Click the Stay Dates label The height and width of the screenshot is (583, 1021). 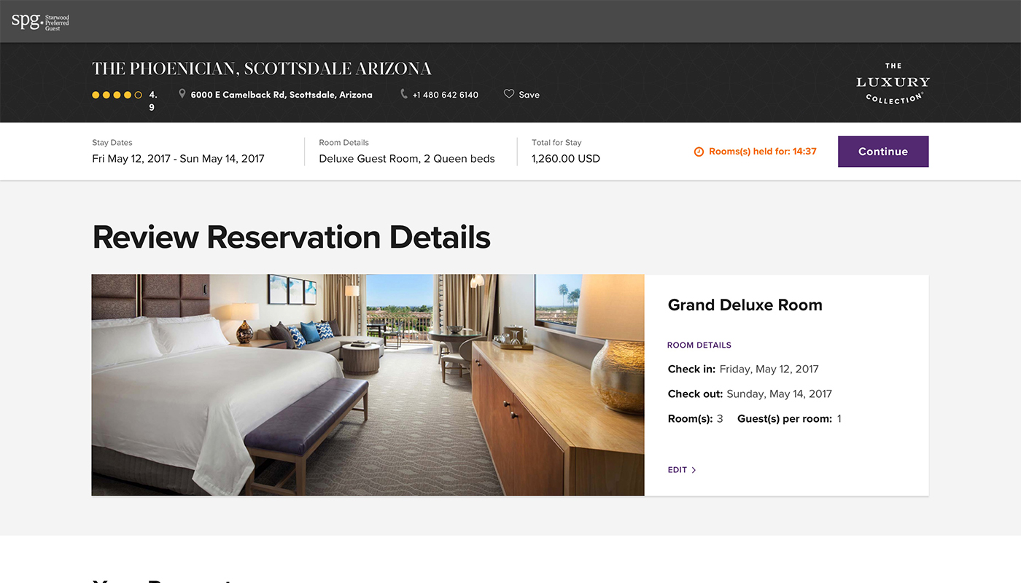click(112, 143)
